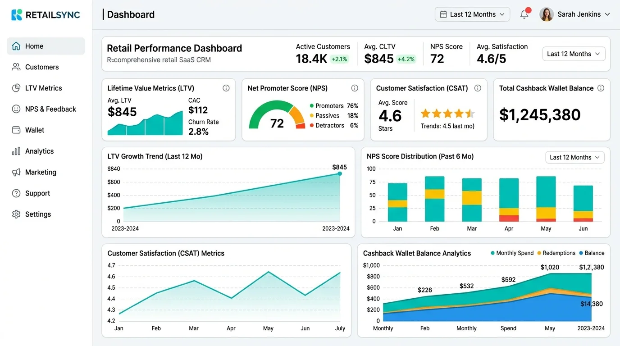Screen dimensions: 620x346
Task: Click the Customers people icon
Action: pos(16,67)
